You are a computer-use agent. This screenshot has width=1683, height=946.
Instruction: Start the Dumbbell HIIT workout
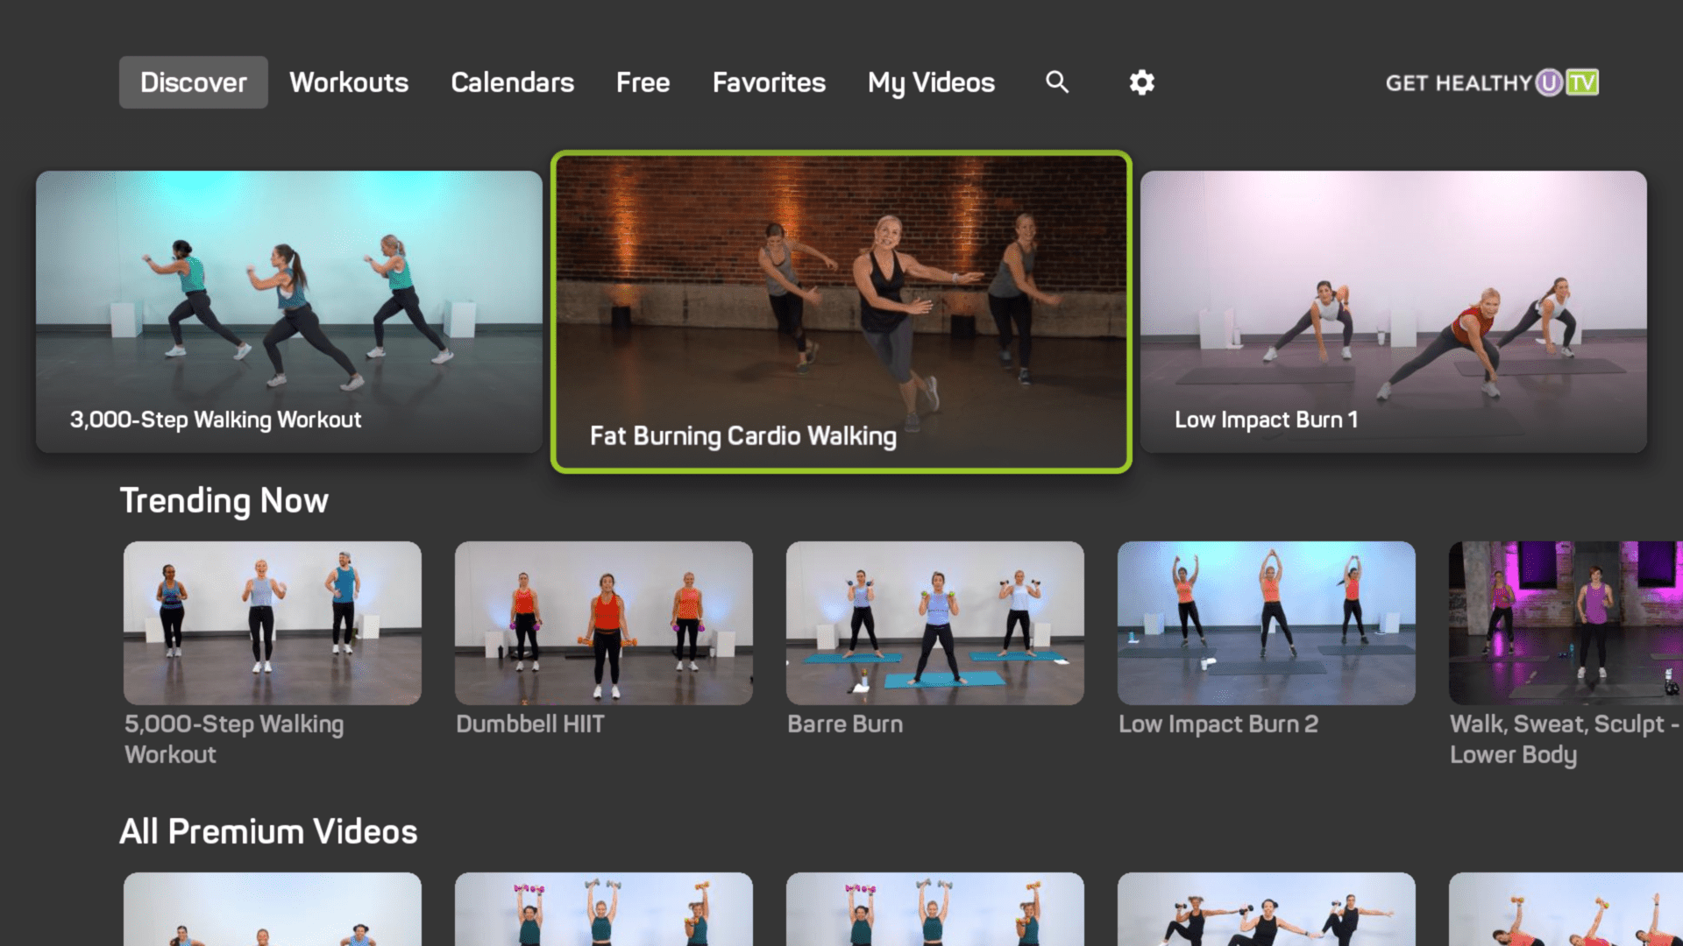[x=603, y=623]
